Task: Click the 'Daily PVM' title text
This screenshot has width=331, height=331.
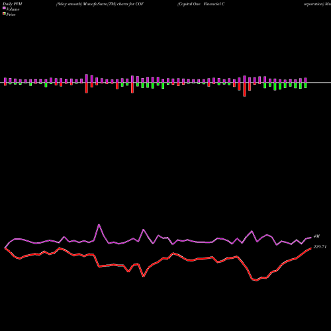Action: coord(13,4)
